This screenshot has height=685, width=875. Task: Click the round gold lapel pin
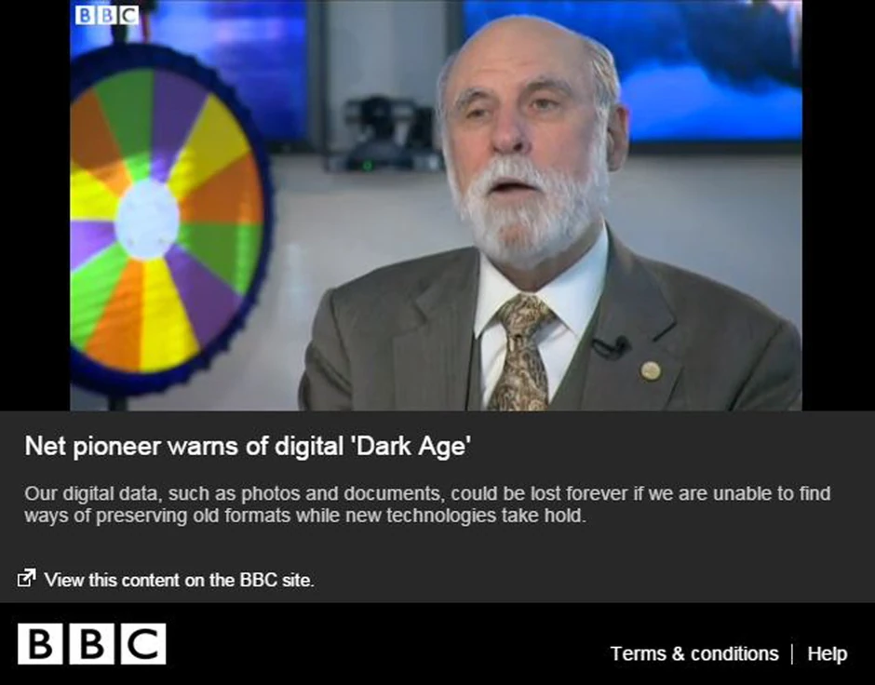(x=650, y=370)
